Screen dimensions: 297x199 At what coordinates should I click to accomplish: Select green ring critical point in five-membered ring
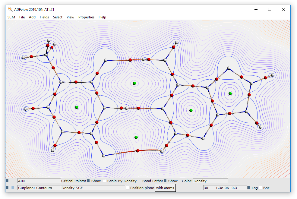tap(230, 93)
